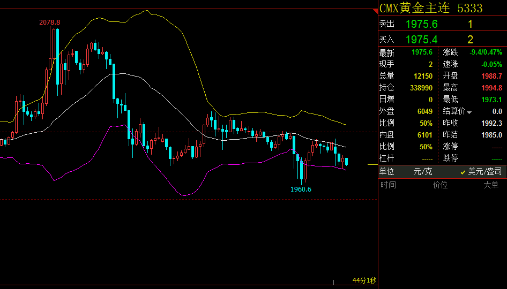
Task: Click the CMX黄金主连 title
Action: 414,8
